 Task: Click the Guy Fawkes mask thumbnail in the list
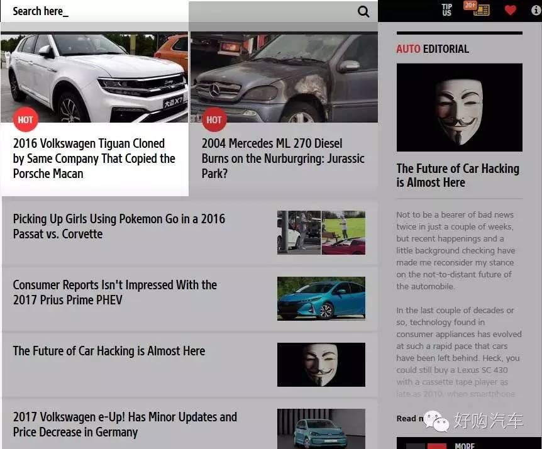click(x=321, y=365)
